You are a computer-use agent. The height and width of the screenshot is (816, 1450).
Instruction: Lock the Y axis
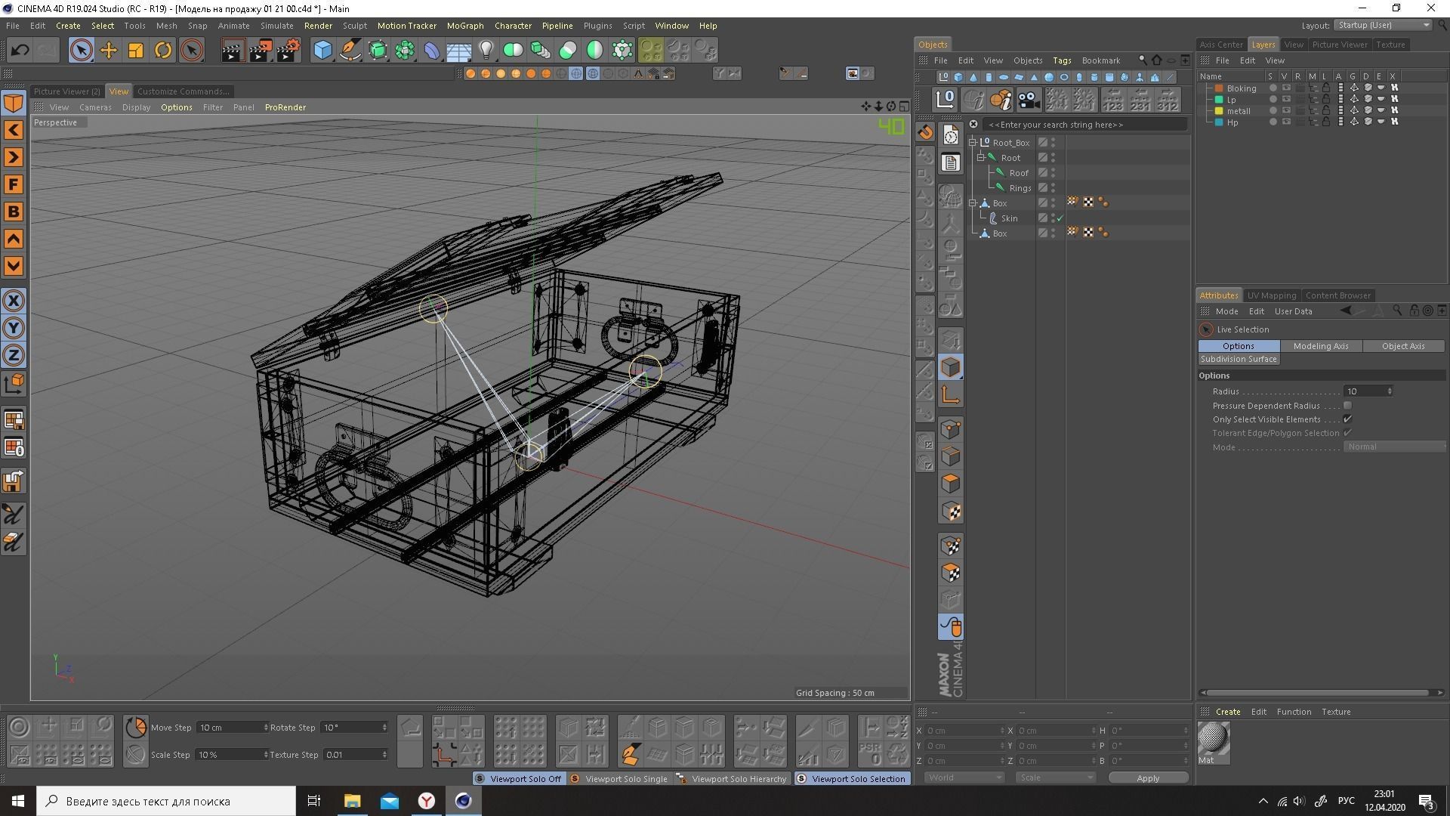14,328
